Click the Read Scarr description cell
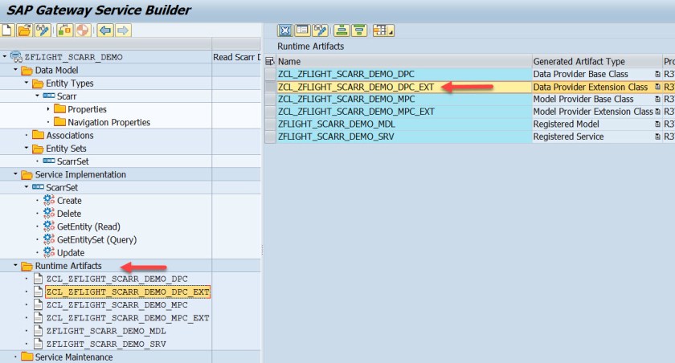Image resolution: width=675 pixels, height=363 pixels. point(236,57)
